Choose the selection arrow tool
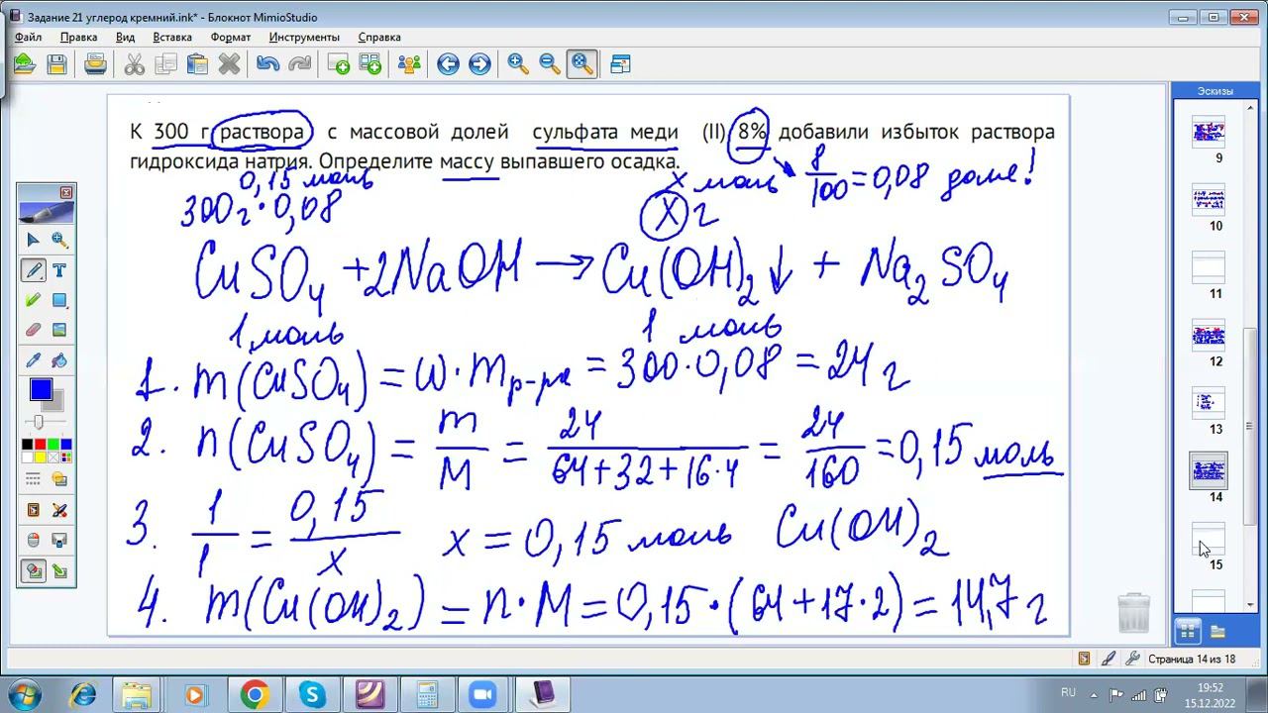1268x713 pixels. click(x=34, y=240)
